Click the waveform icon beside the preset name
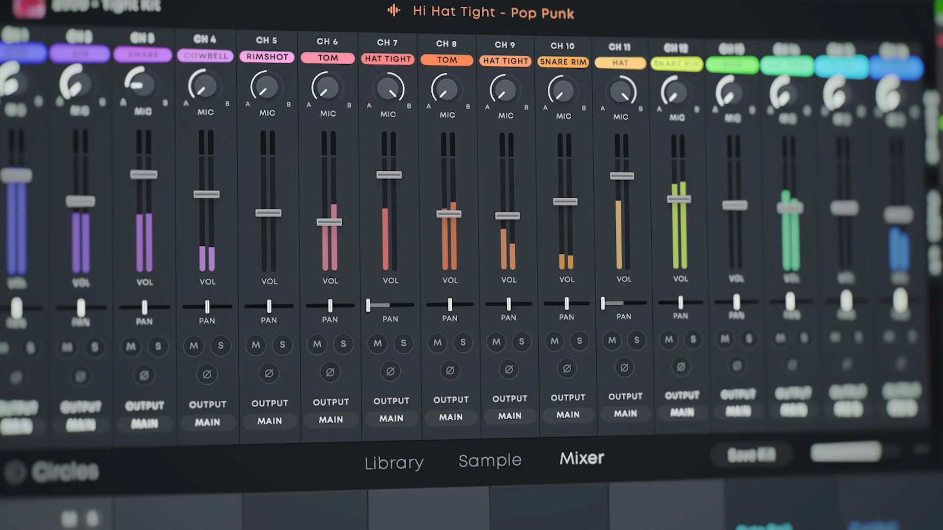The width and height of the screenshot is (943, 530). coord(393,11)
